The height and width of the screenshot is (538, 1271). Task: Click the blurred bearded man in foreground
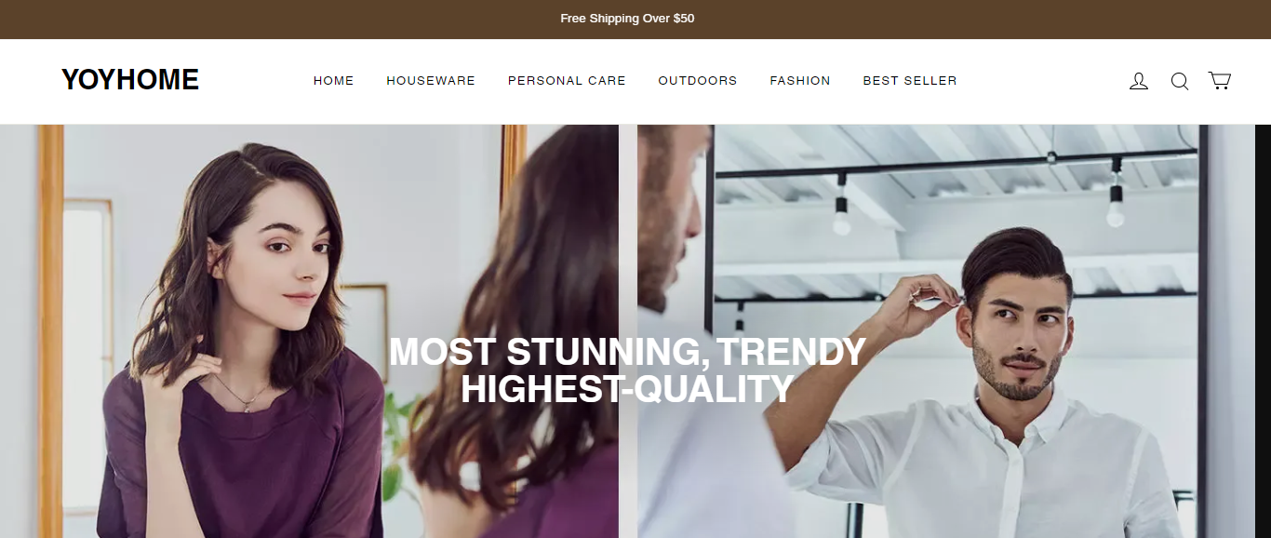coord(675,279)
